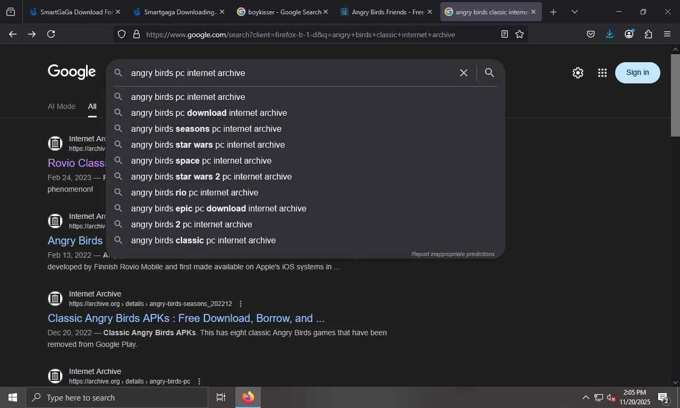
Task: Open the Google apps grid
Action: coord(602,73)
